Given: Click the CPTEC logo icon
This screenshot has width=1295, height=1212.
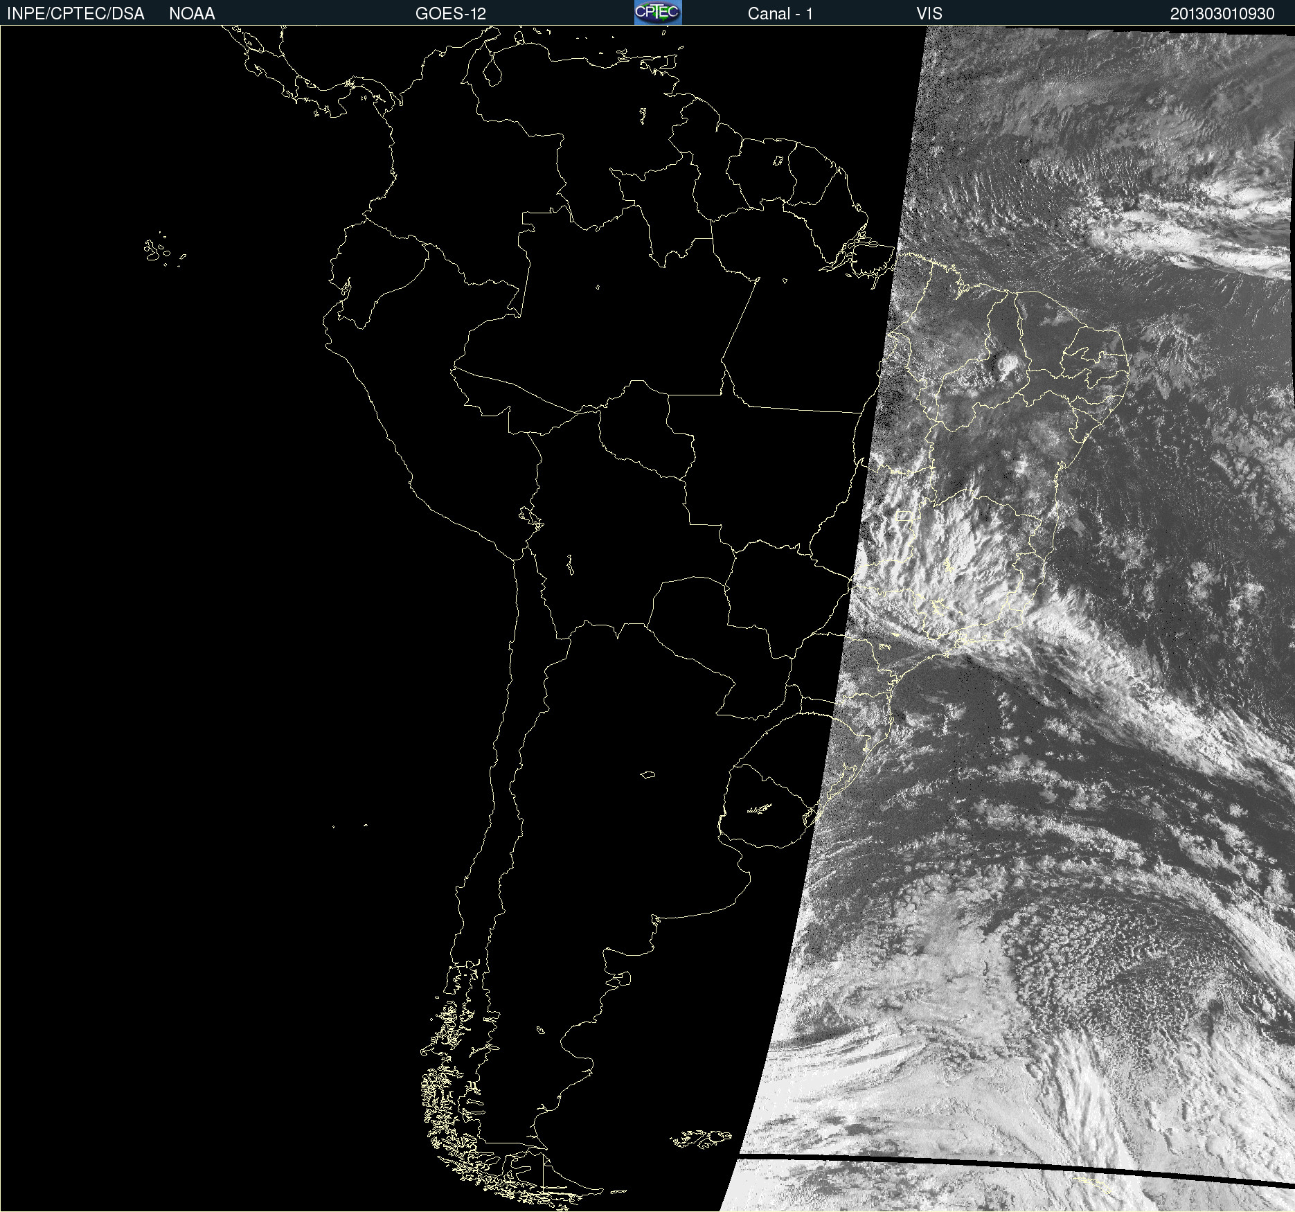Looking at the screenshot, I should click(658, 12).
